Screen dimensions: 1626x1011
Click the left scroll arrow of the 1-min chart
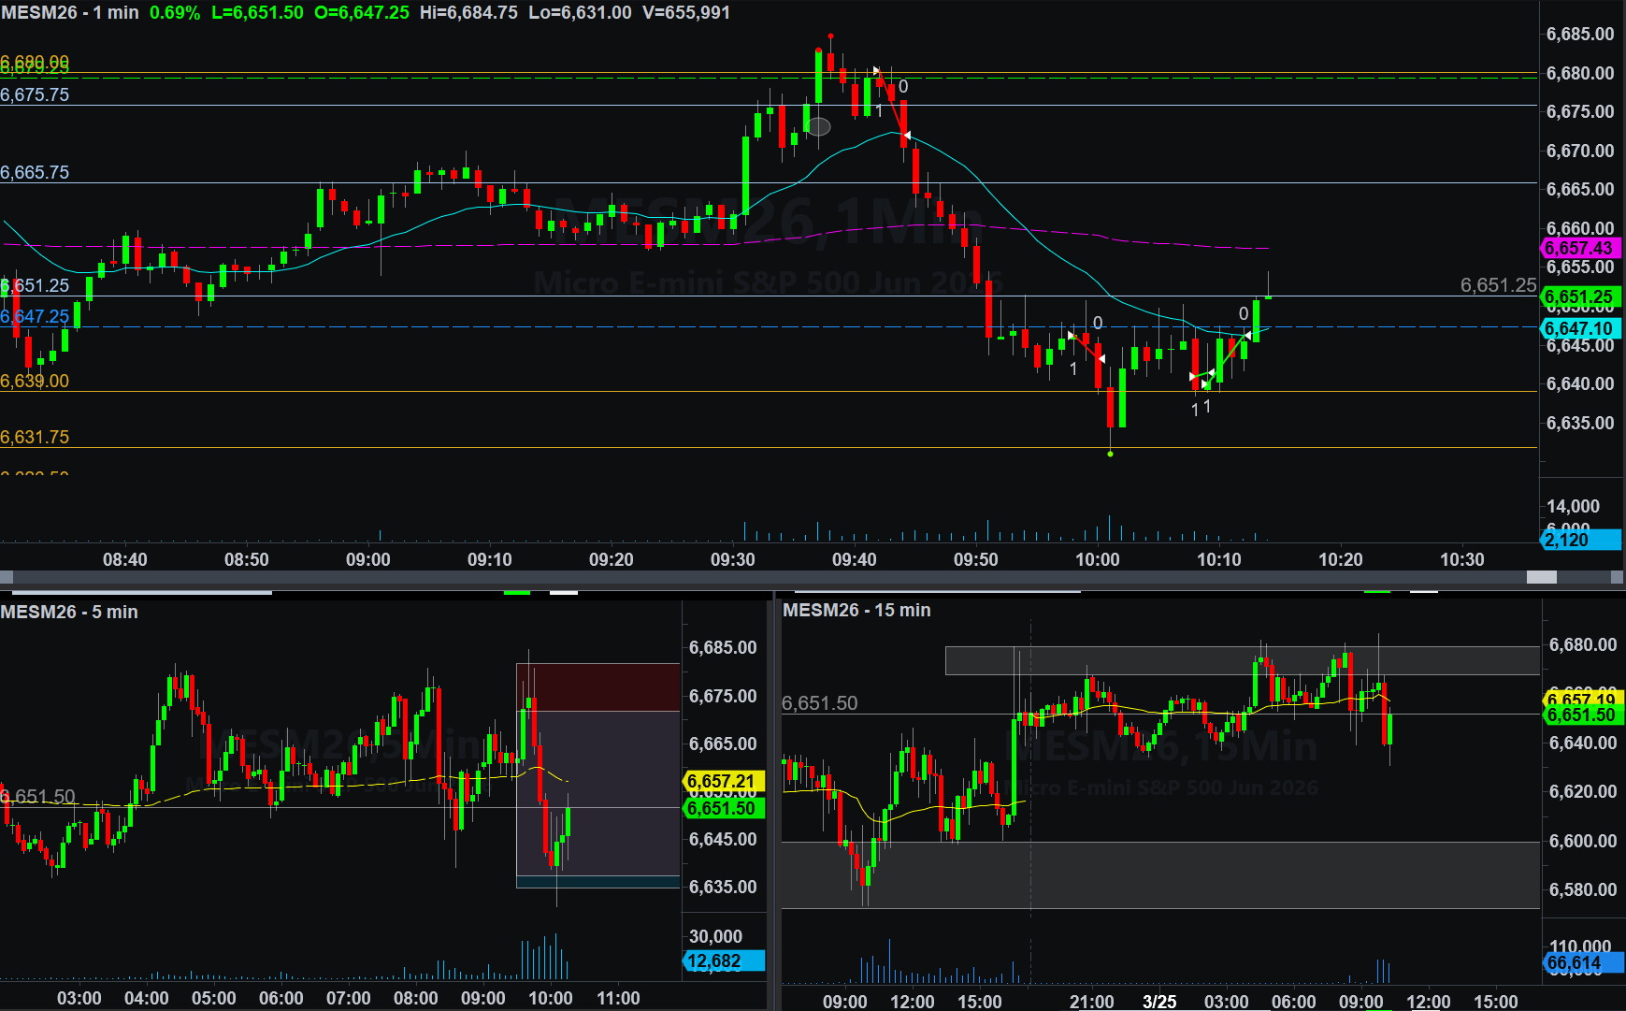(x=6, y=577)
